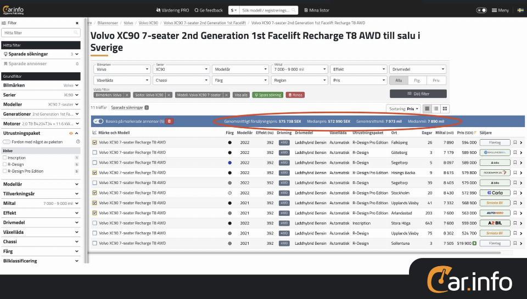Click help icon next to Fordon med något av paketen

pyautogui.click(x=78, y=142)
